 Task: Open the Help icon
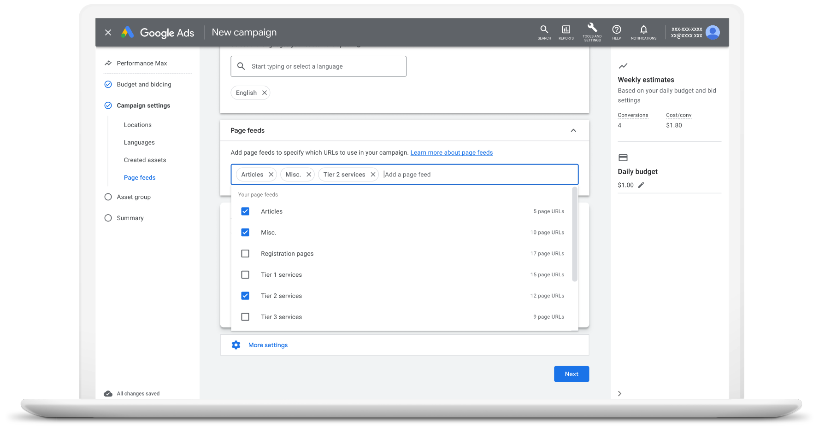pyautogui.click(x=616, y=32)
